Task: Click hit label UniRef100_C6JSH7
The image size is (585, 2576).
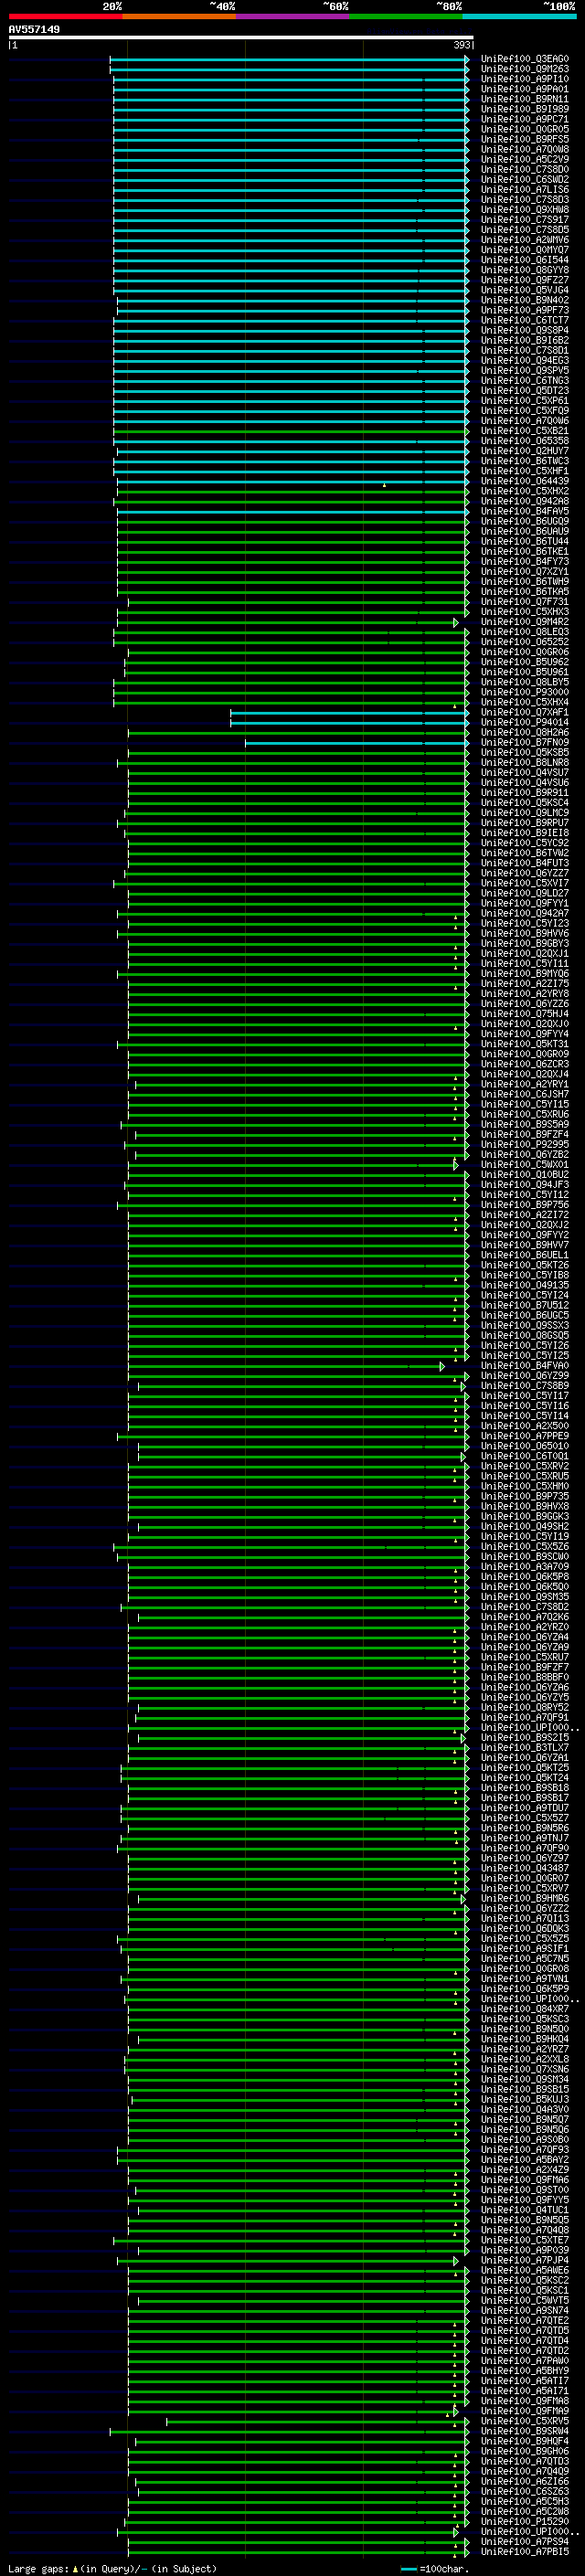Action: (x=525, y=1095)
